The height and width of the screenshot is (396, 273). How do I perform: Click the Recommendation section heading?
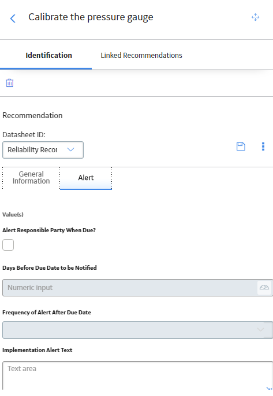pos(32,115)
